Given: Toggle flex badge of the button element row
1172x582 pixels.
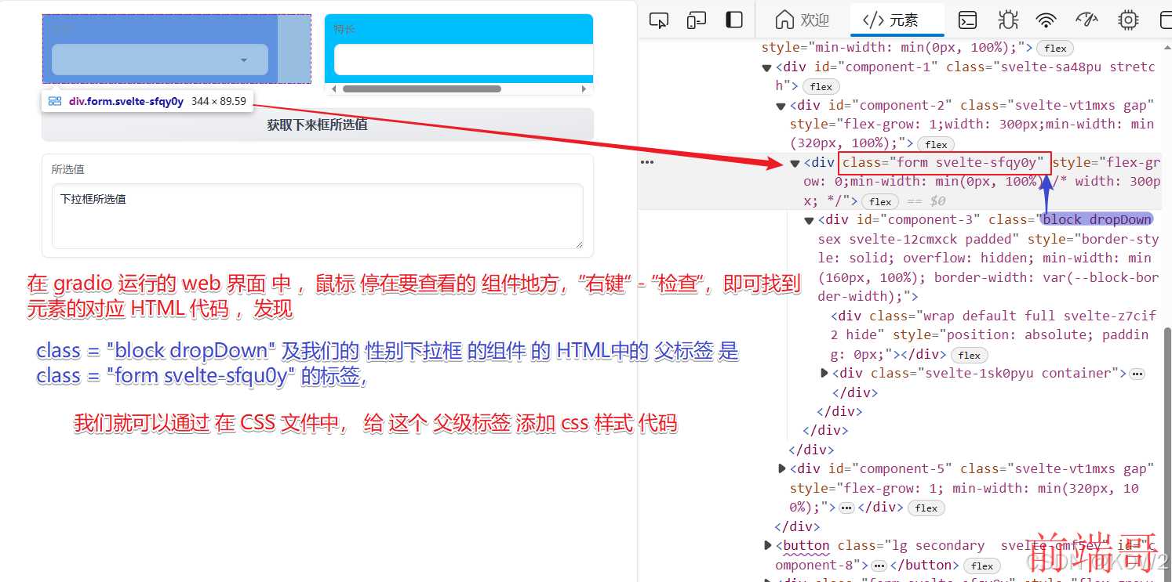Looking at the screenshot, I should (x=982, y=566).
